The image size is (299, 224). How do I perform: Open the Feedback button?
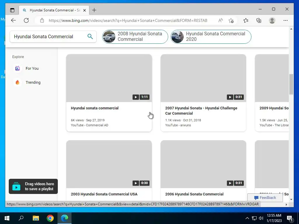pos(265,197)
